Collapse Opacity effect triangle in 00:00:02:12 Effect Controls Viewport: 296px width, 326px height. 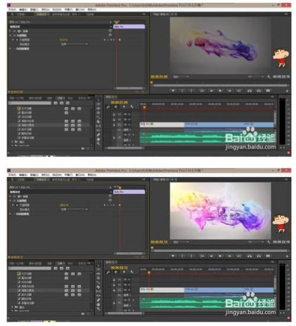[x=10, y=200]
